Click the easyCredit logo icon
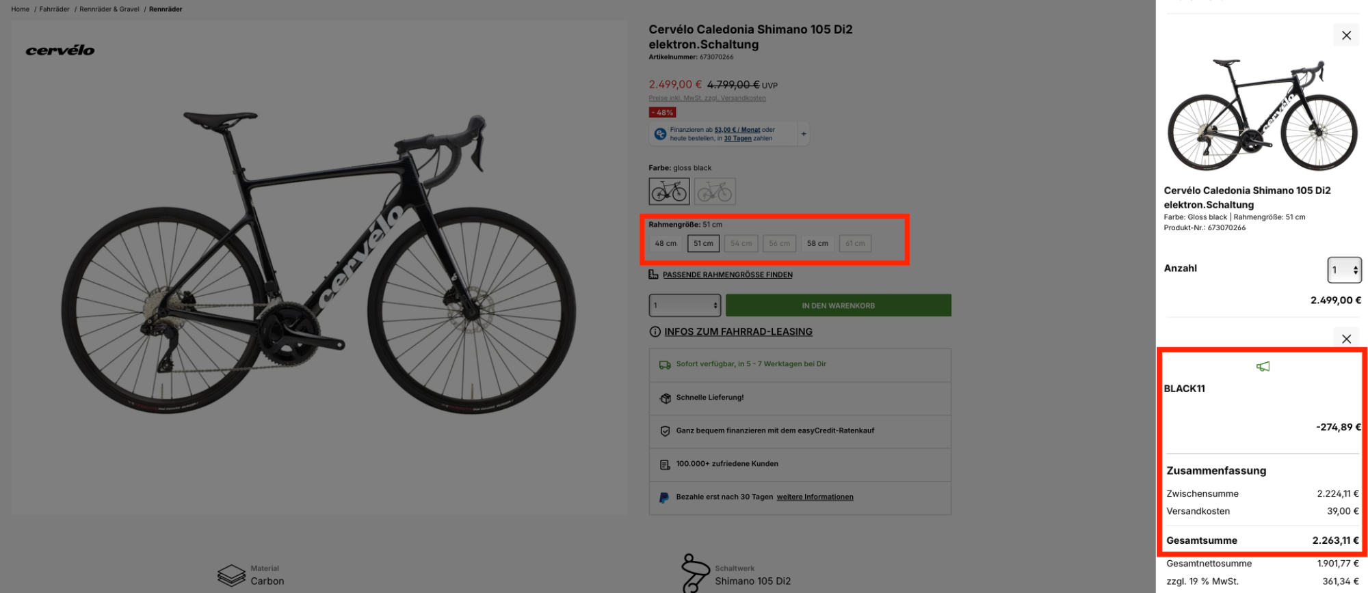Image resolution: width=1368 pixels, height=593 pixels. pos(660,134)
